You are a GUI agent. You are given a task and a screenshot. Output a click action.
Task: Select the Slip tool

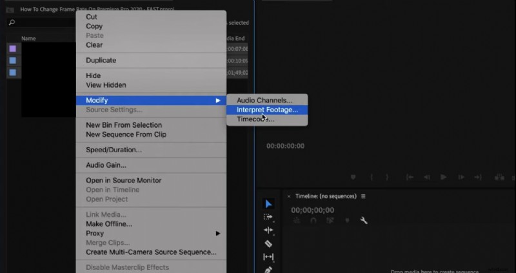pos(268,256)
